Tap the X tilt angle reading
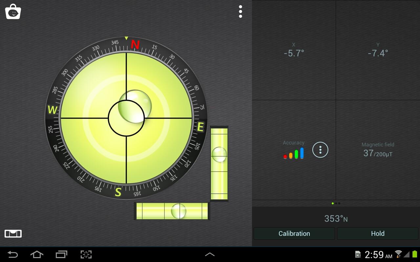The image size is (420, 262). point(294,50)
